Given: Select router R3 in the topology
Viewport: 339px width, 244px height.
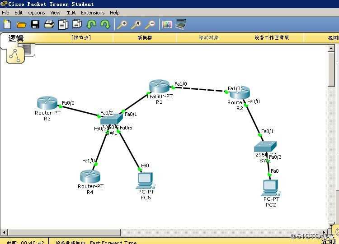Looking at the screenshot, I should [47, 103].
